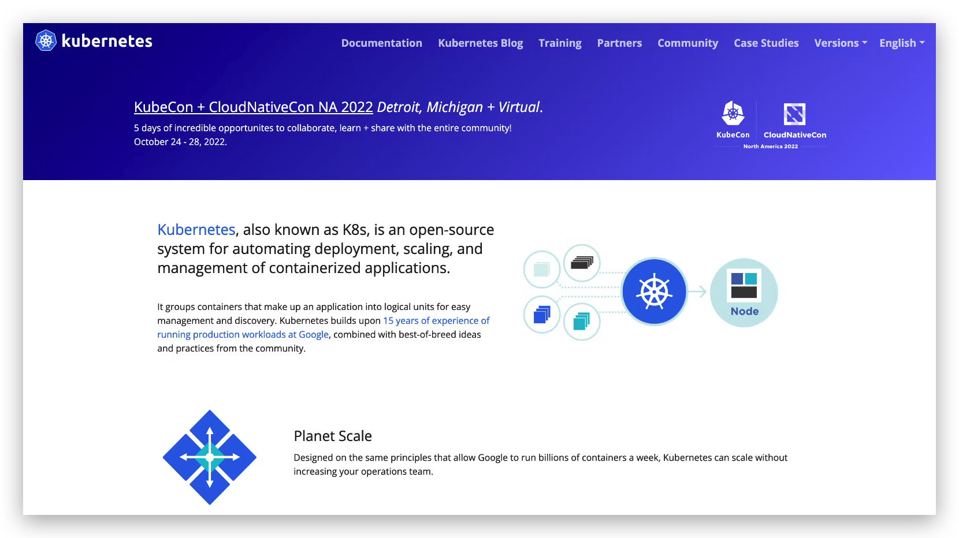Go to Kubernetes Blog in navigation
Screen dimensions: 959x538
click(480, 43)
